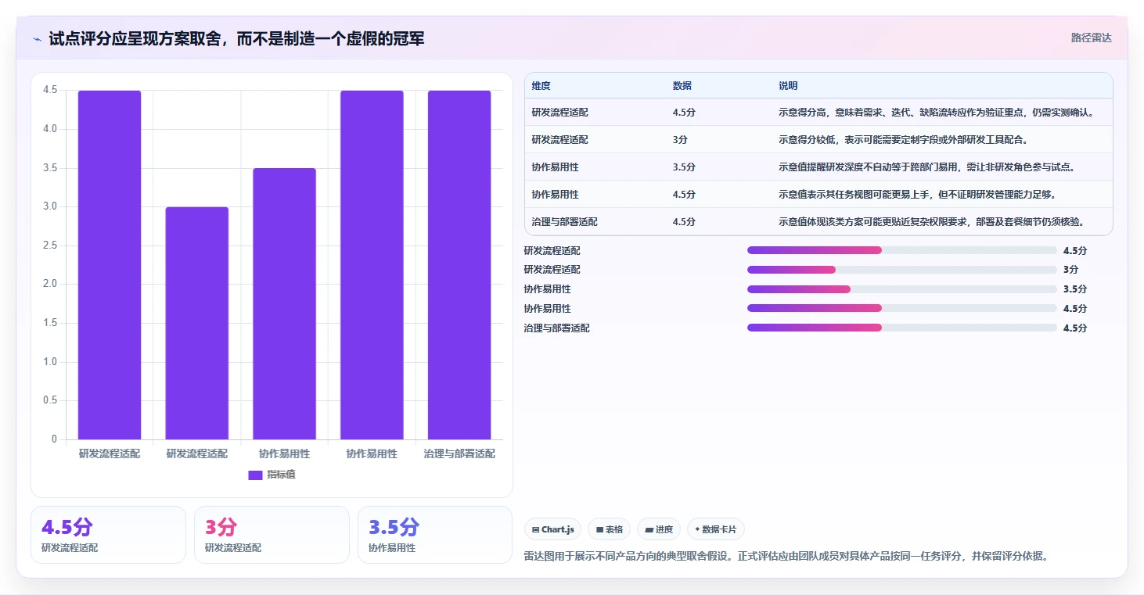The width and height of the screenshot is (1144, 595).
Task: Select the 3.0 bar for 研发流程适配
Action: pyautogui.click(x=197, y=323)
